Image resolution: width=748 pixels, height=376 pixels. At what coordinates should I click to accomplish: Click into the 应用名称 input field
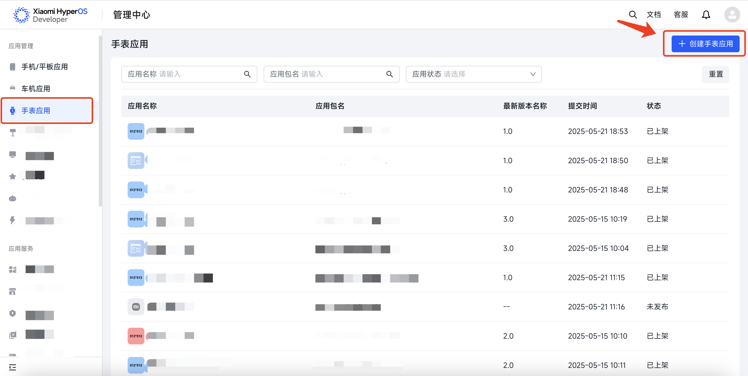tap(197, 74)
